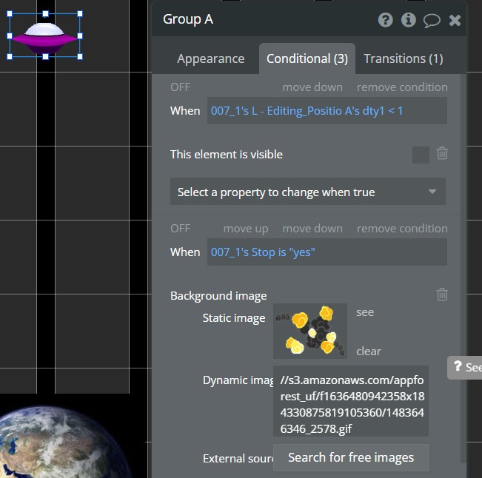This screenshot has width=482, height=478.
Task: Open the element info icon
Action: pos(409,20)
